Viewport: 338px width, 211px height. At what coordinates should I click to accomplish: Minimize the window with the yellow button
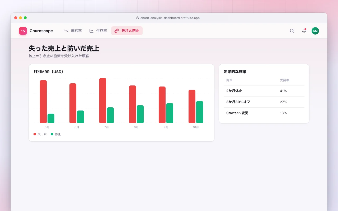[21, 18]
